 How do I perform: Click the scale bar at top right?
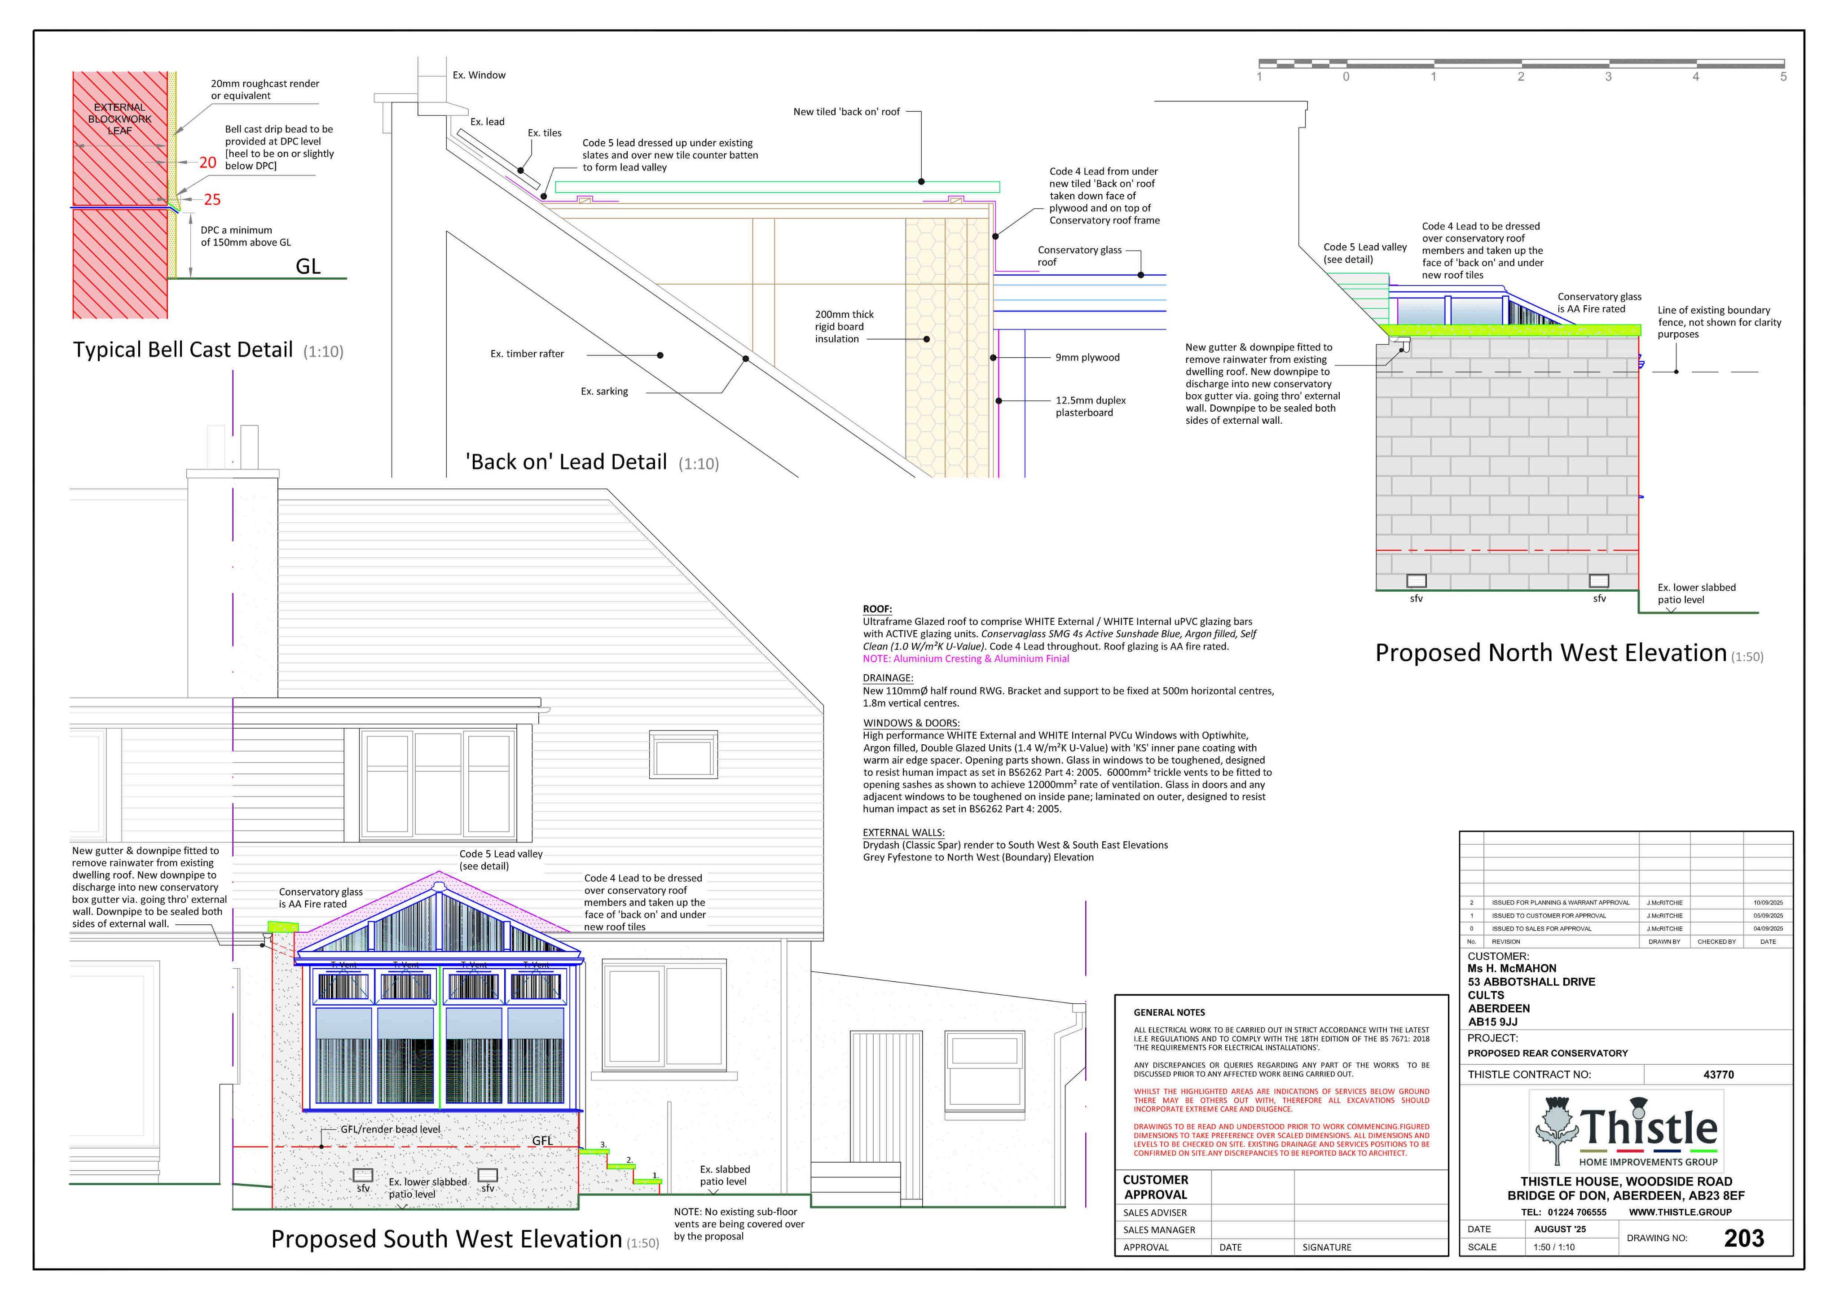1521,63
